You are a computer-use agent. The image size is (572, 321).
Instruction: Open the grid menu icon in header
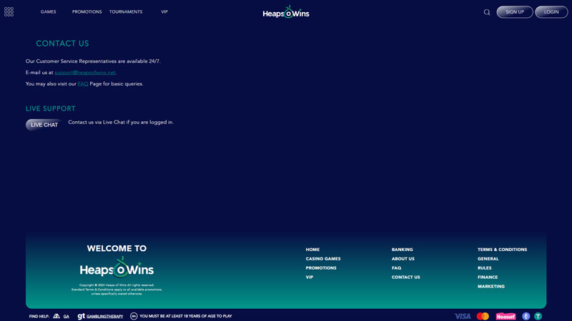(x=9, y=12)
